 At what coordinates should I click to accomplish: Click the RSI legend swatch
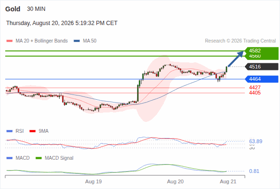pos(9,131)
